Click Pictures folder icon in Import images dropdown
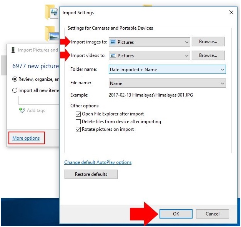The width and height of the screenshot is (241, 227). 113,42
